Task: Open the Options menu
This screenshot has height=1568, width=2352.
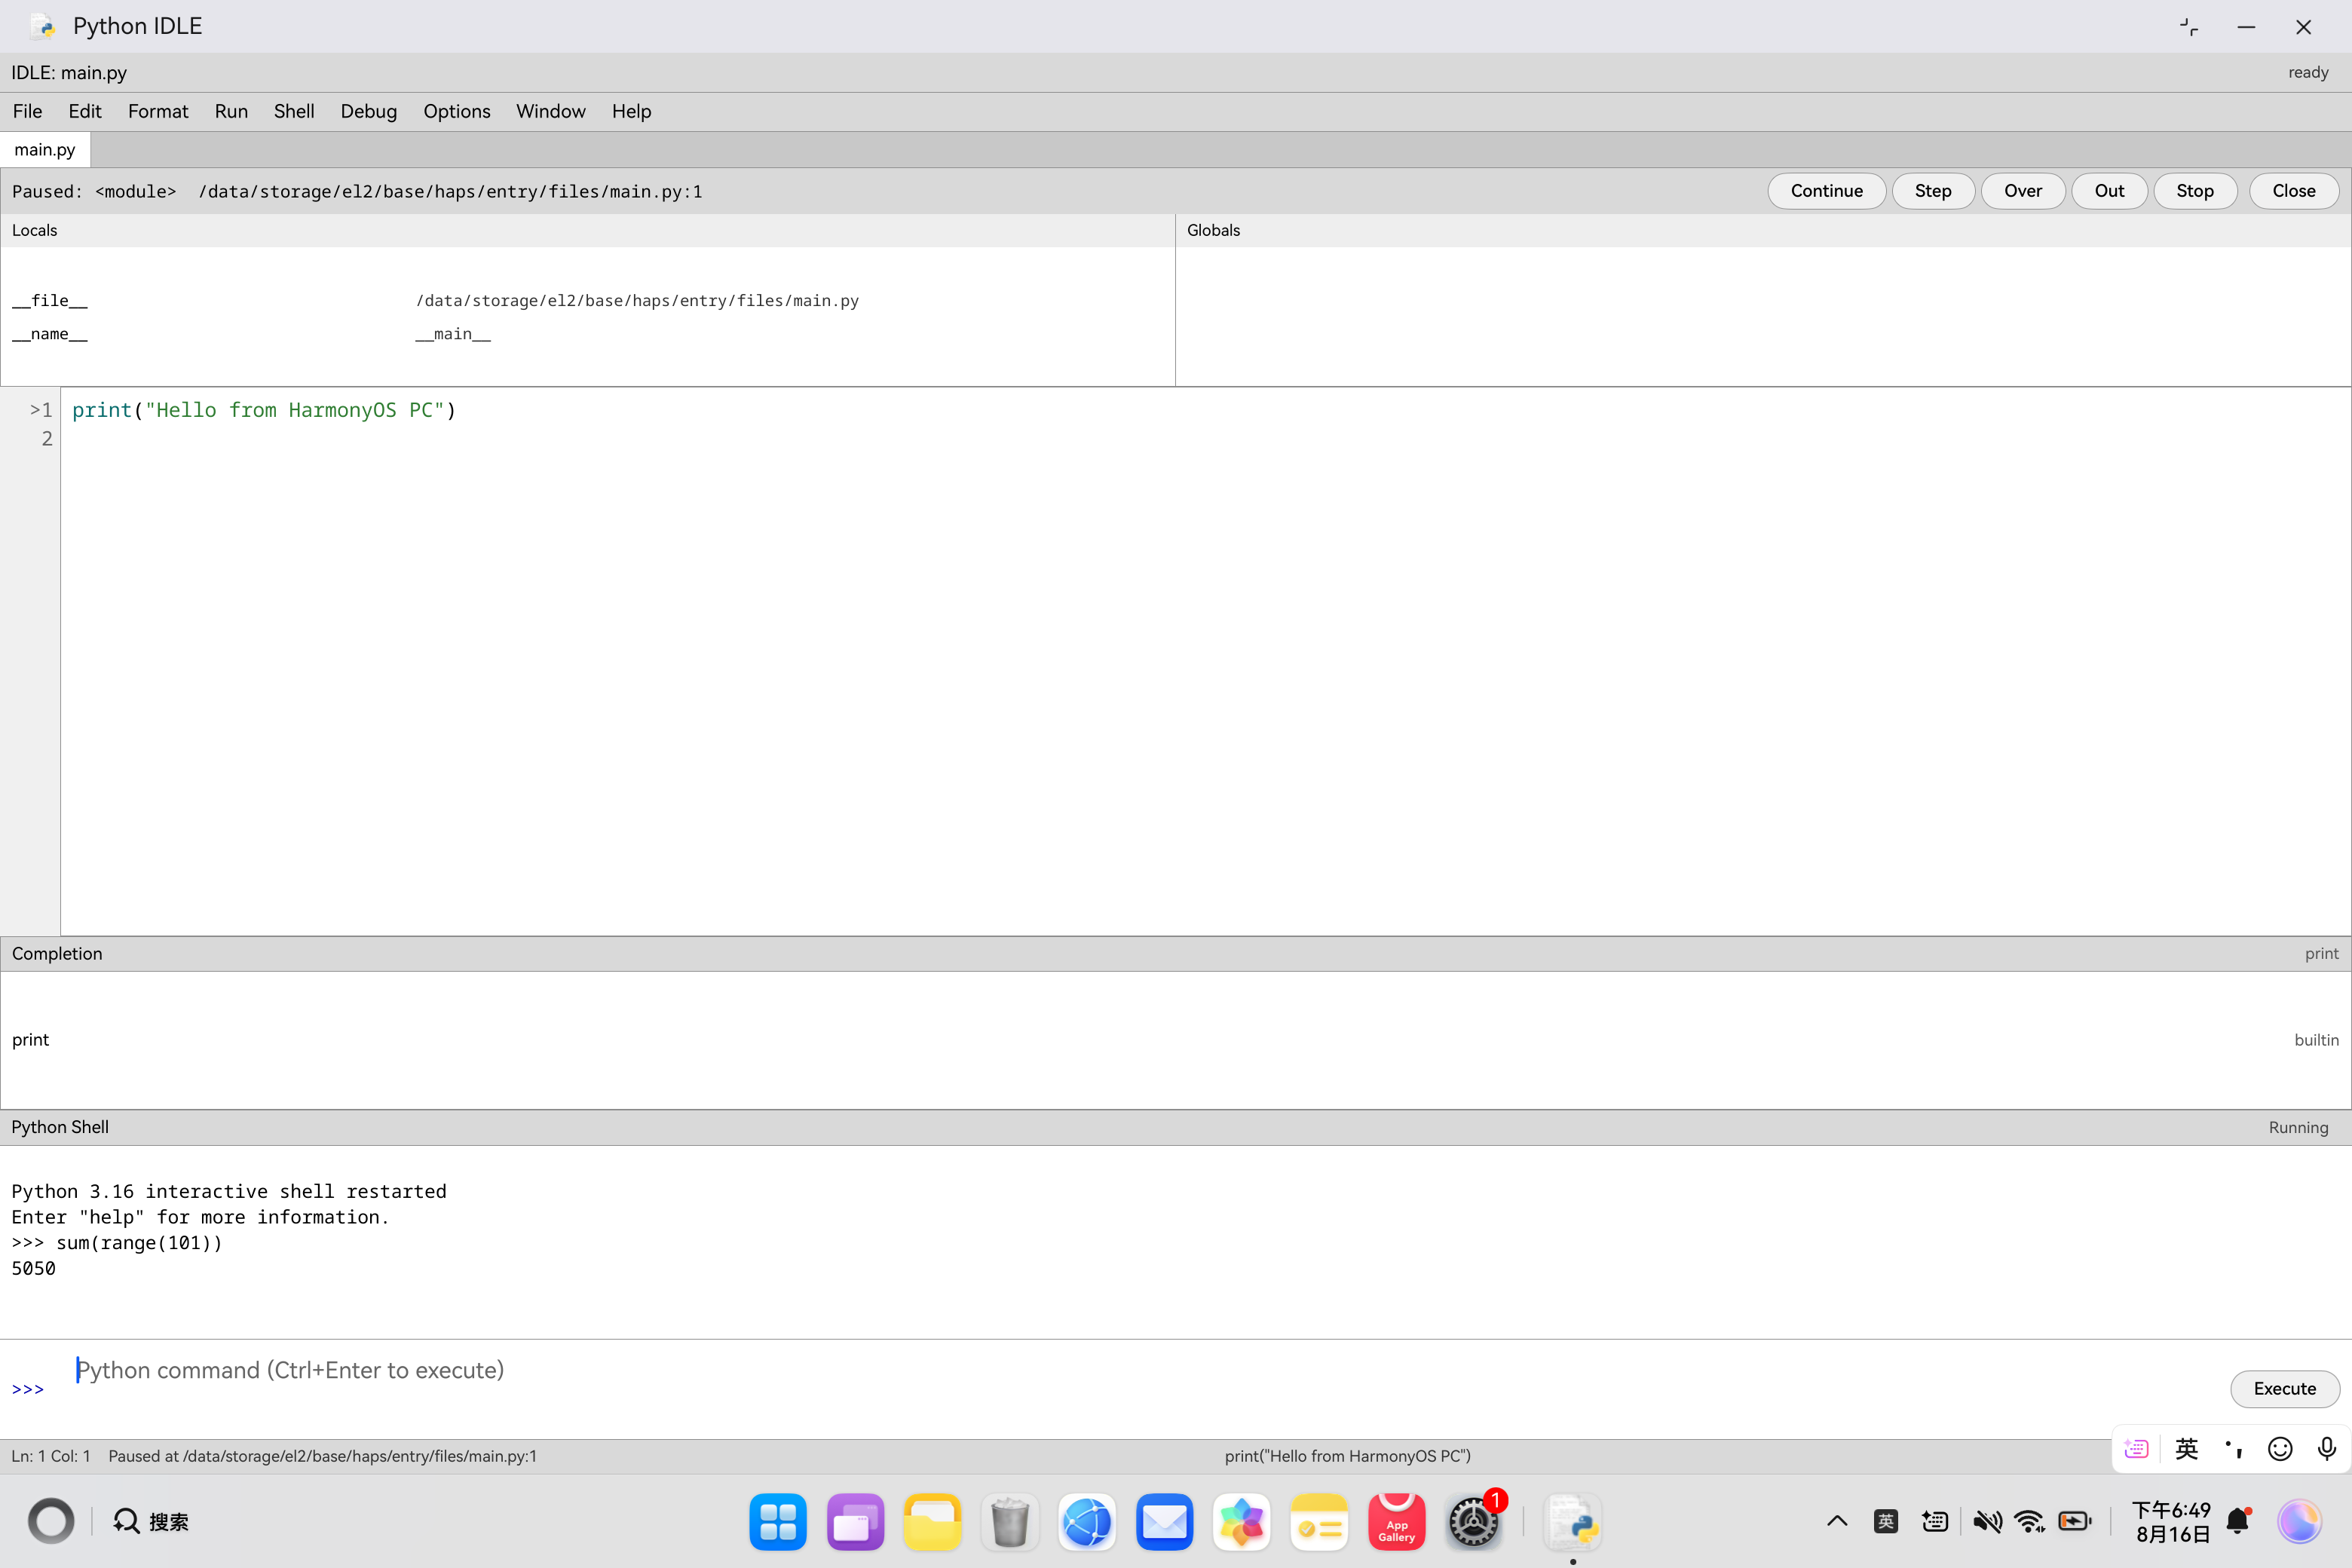Action: point(457,111)
